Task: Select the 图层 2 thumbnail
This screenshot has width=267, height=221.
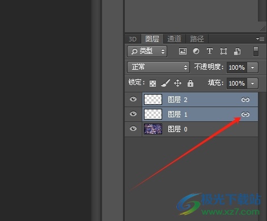Action: (153, 99)
